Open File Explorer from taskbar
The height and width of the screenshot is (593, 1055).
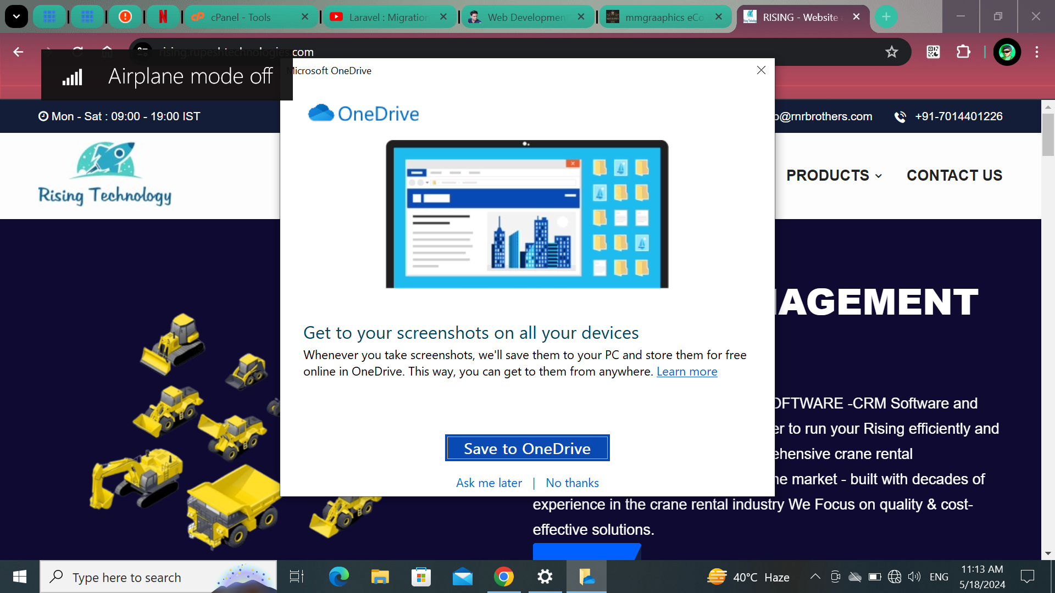tap(380, 577)
